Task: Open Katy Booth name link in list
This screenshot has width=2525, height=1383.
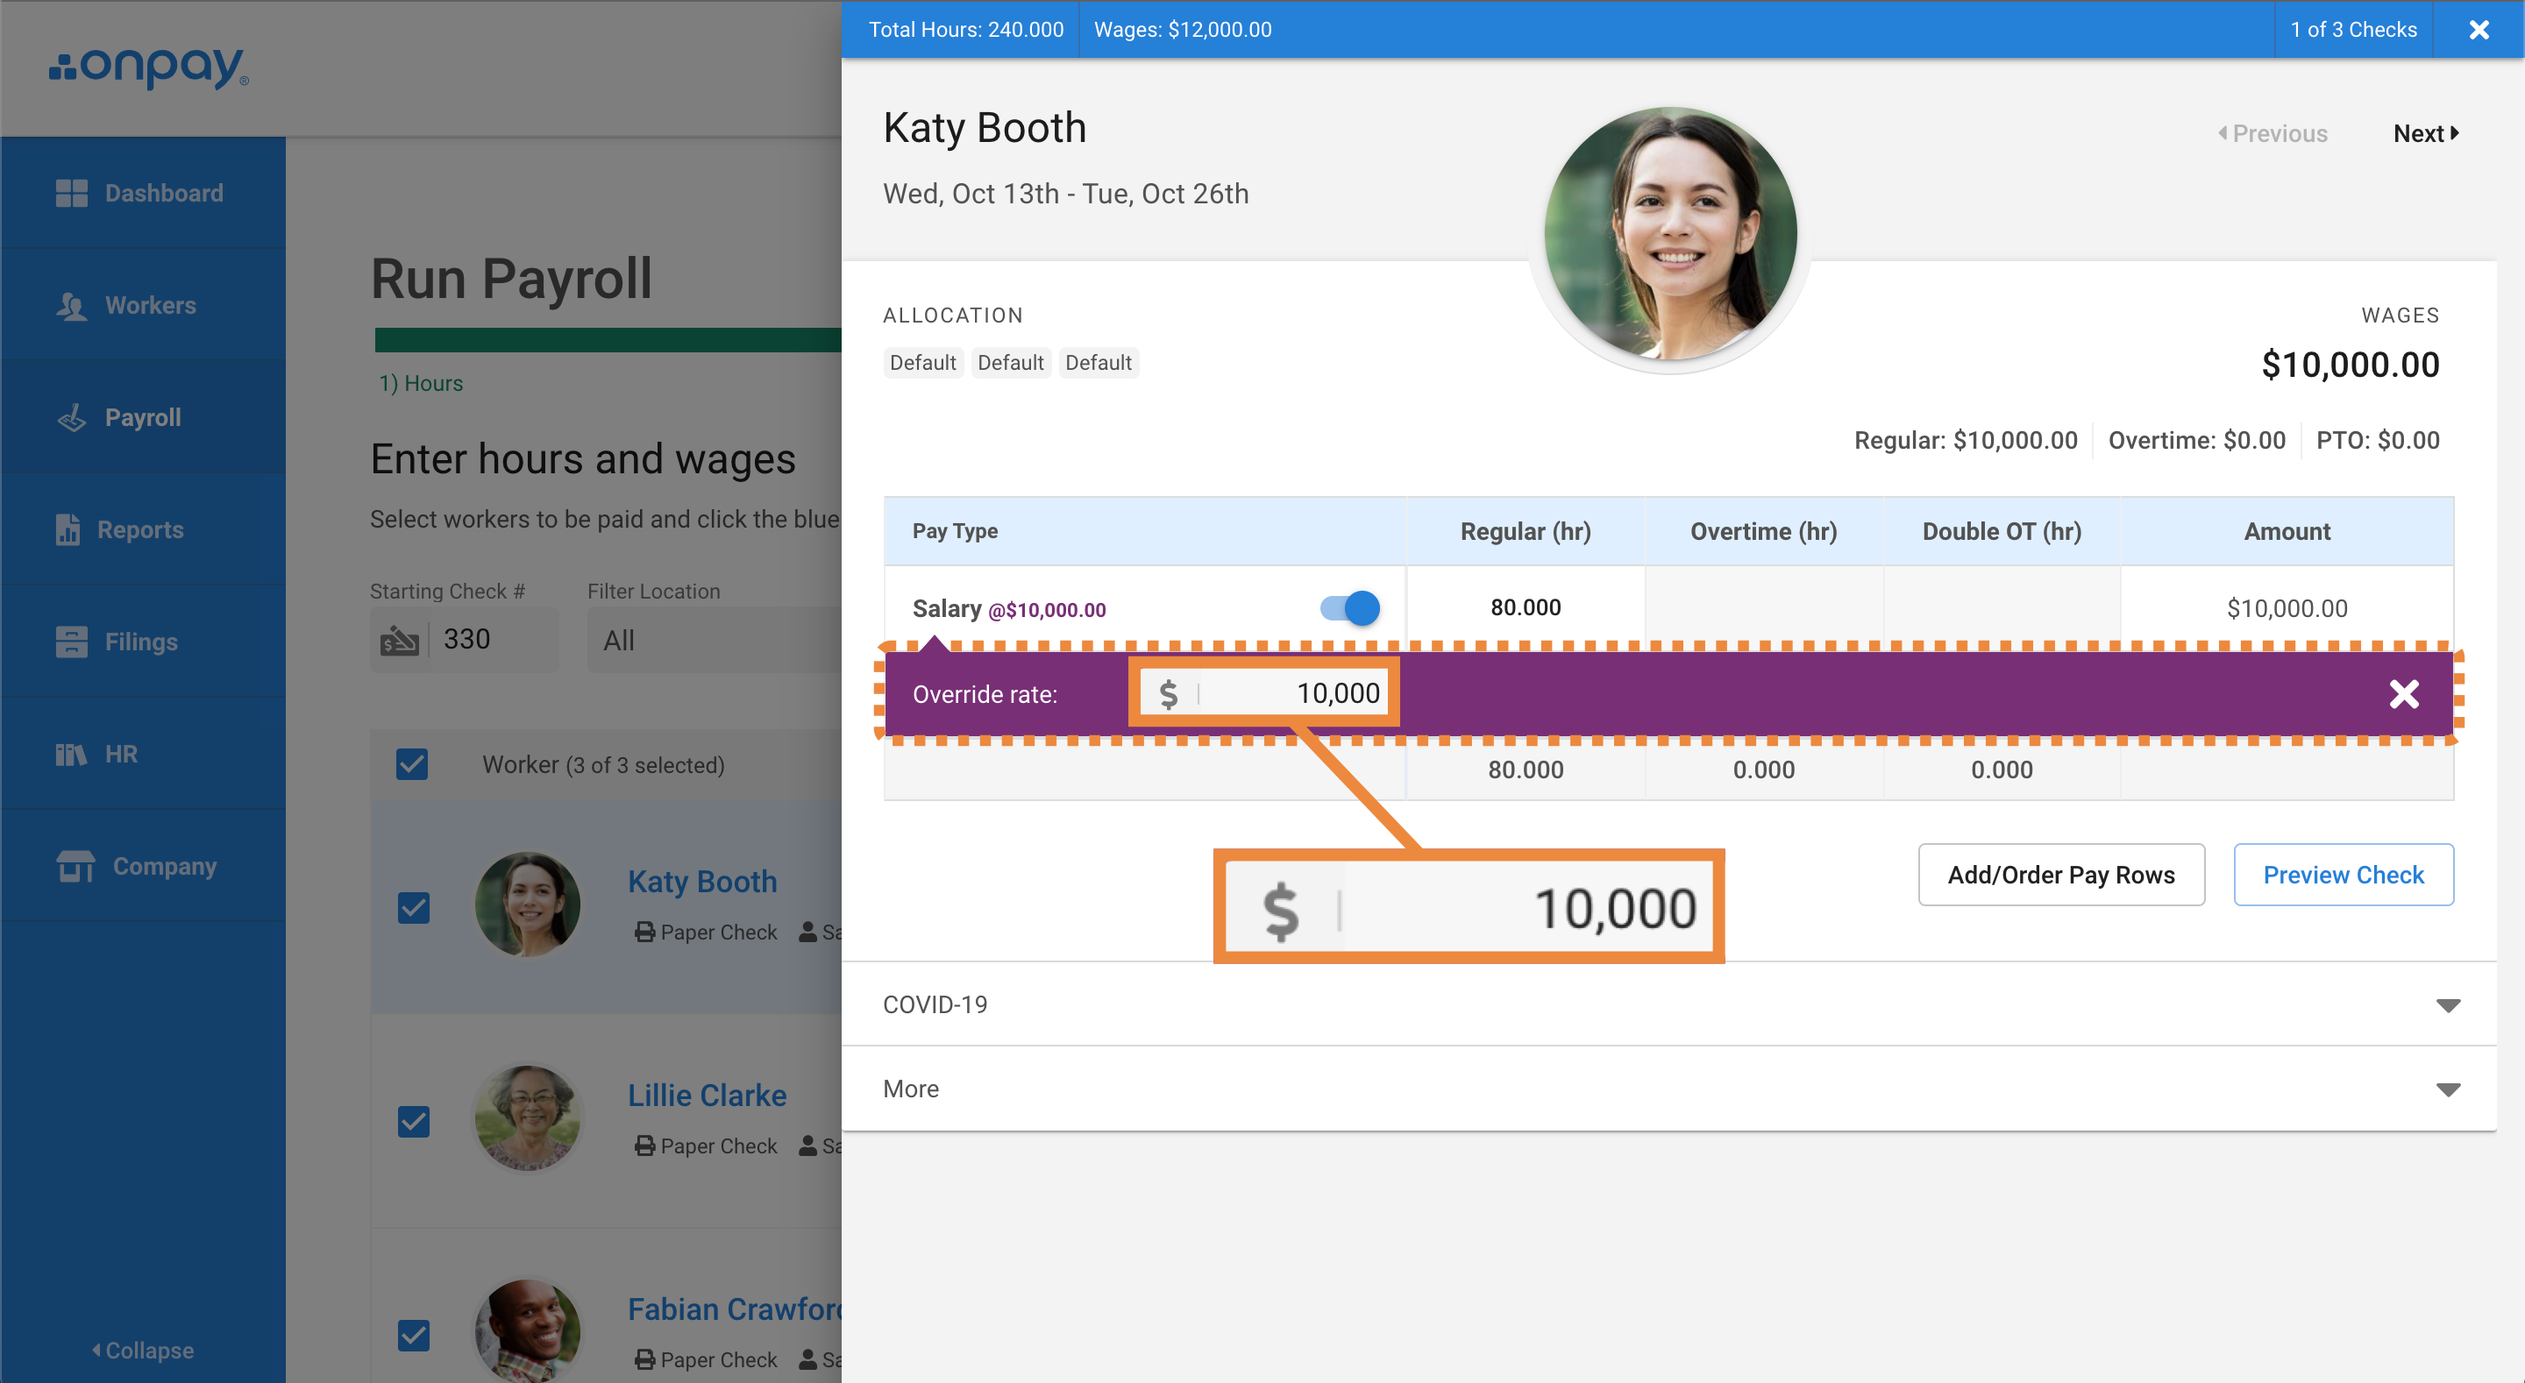Action: pyautogui.click(x=703, y=883)
